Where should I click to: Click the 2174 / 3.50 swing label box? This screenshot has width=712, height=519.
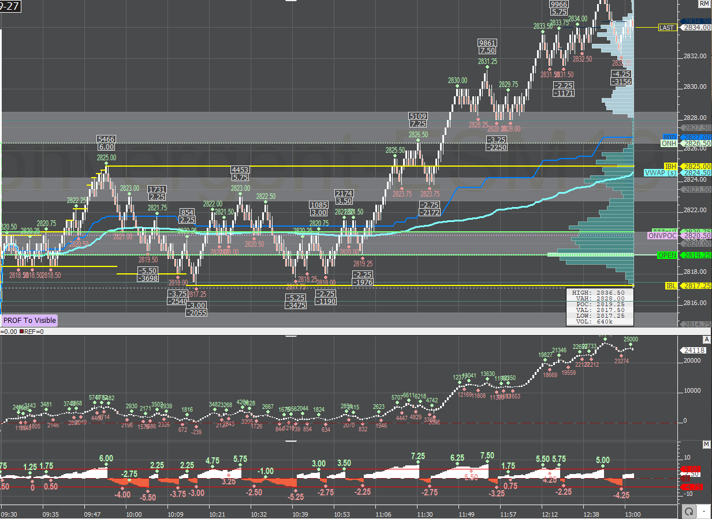pyautogui.click(x=344, y=197)
